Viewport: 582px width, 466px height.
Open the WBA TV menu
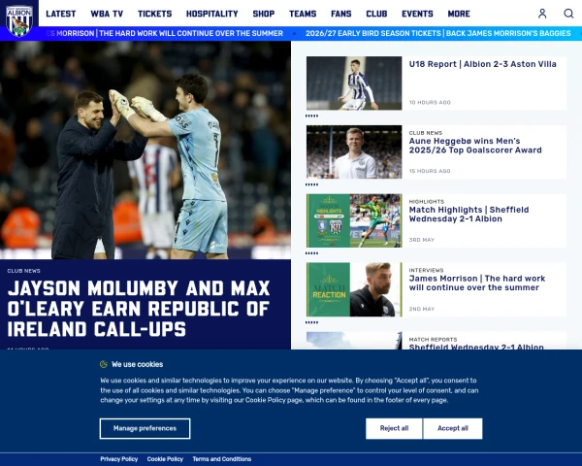click(x=107, y=14)
